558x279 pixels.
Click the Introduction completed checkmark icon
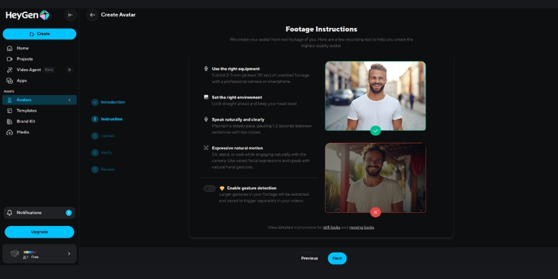click(95, 103)
